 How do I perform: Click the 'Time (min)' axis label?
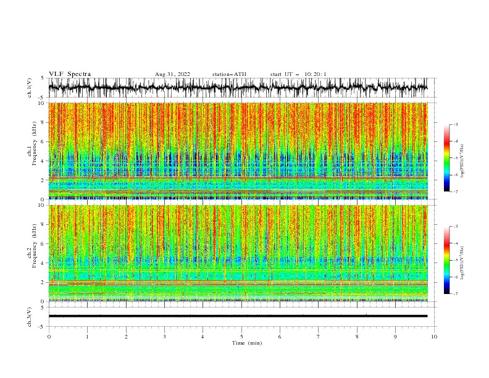click(x=247, y=343)
